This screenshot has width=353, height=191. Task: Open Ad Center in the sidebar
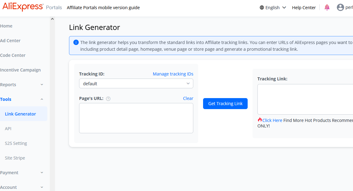(x=10, y=41)
